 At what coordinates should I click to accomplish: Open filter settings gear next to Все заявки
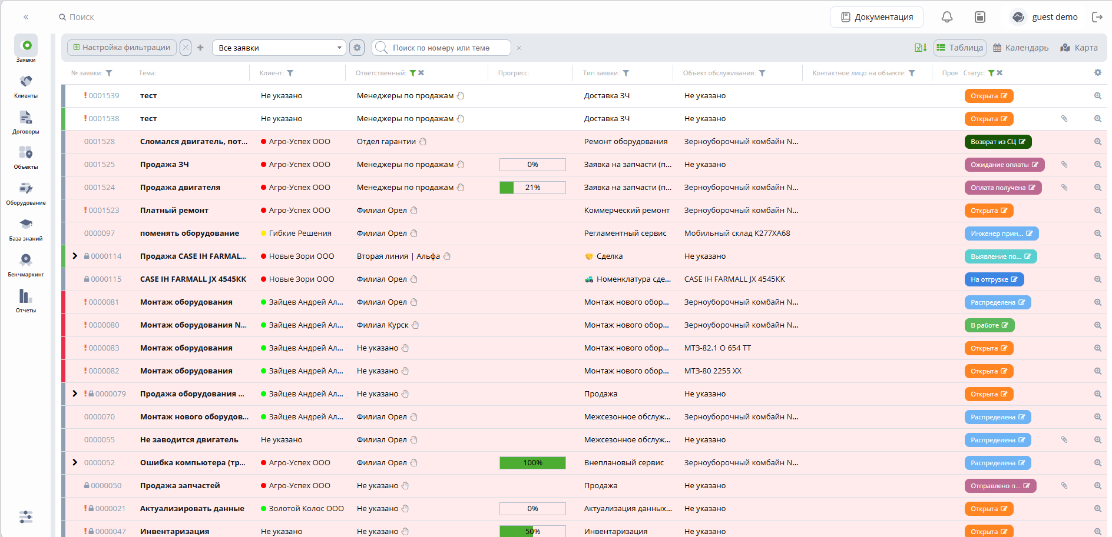[x=357, y=48]
